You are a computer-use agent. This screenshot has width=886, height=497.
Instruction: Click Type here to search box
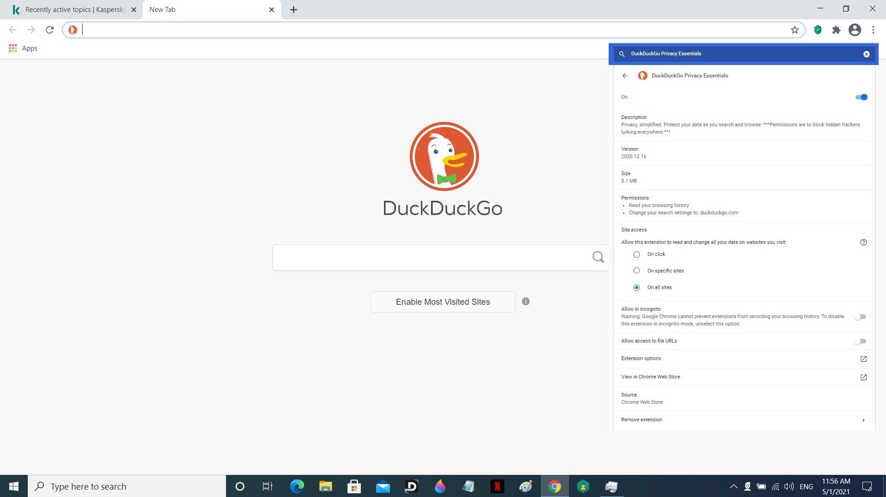click(x=127, y=486)
